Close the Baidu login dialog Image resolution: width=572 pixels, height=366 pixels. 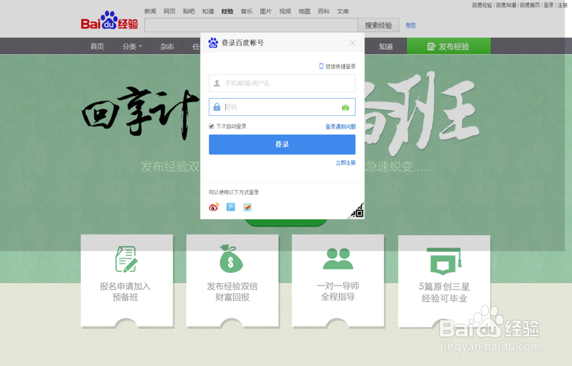pyautogui.click(x=352, y=43)
